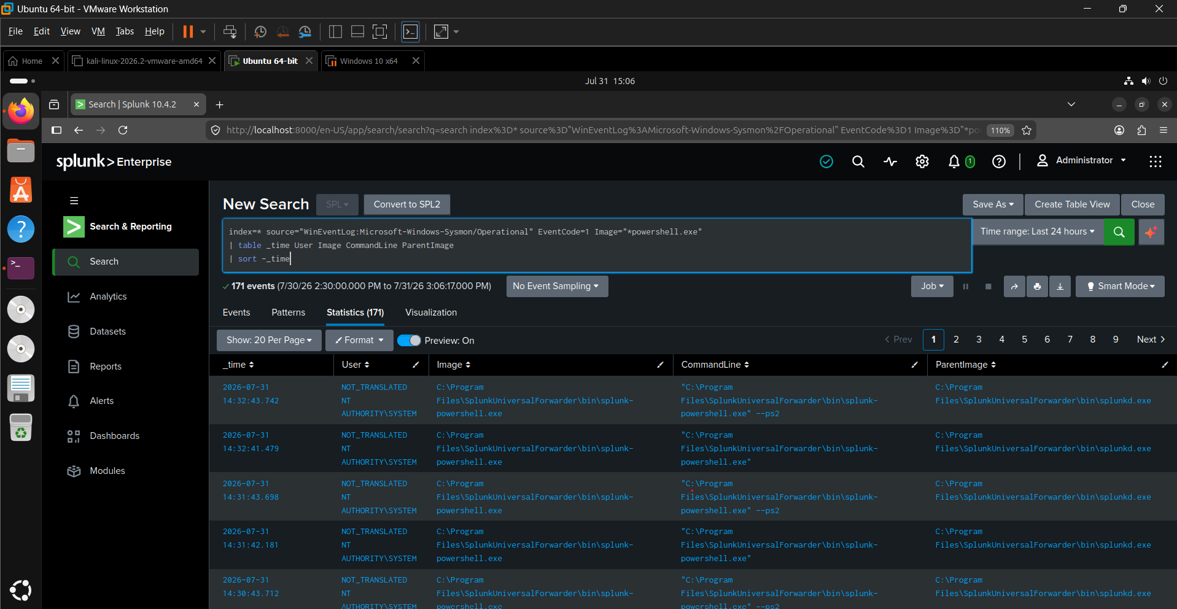Open Splunk Settings gear icon

click(x=922, y=161)
